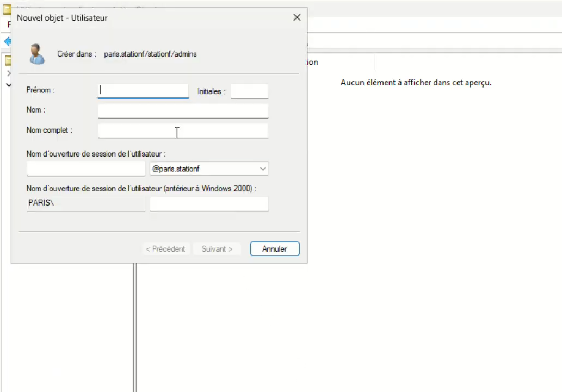Click the Nom complet text box

click(183, 130)
